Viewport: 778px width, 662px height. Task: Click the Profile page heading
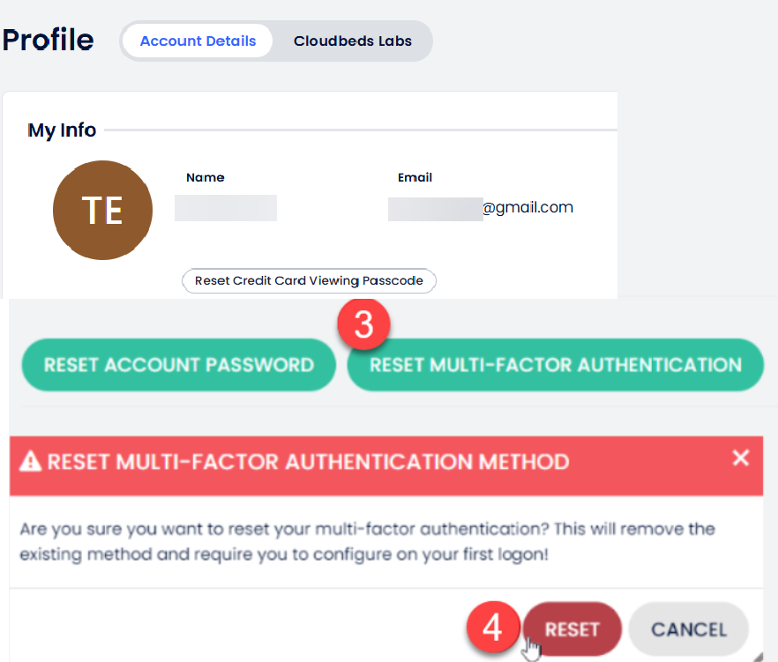49,41
